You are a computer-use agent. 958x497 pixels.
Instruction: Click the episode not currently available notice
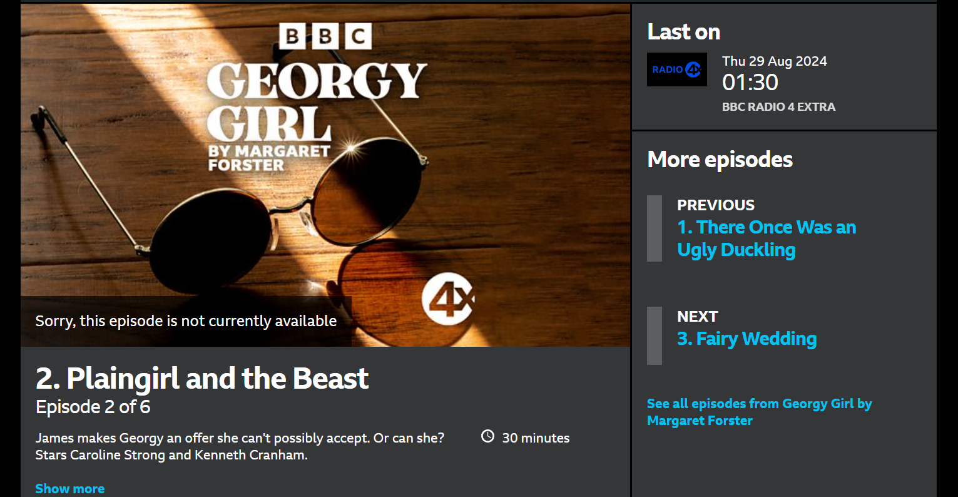186,321
